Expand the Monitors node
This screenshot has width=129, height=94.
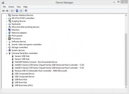click(x=7, y=30)
